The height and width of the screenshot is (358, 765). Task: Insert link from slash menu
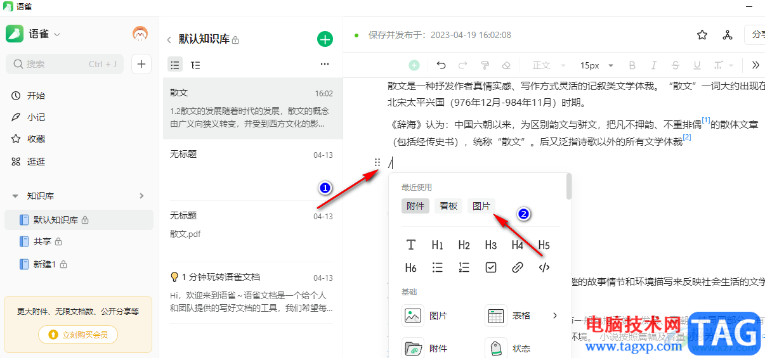517,267
